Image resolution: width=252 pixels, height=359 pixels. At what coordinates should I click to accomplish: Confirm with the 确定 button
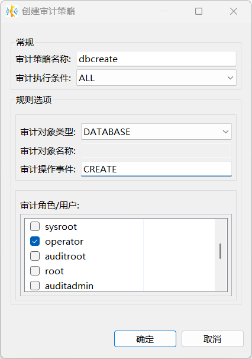[145, 339]
